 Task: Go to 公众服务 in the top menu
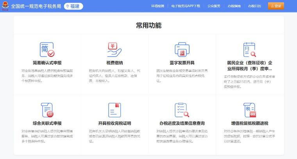click(x=214, y=6)
